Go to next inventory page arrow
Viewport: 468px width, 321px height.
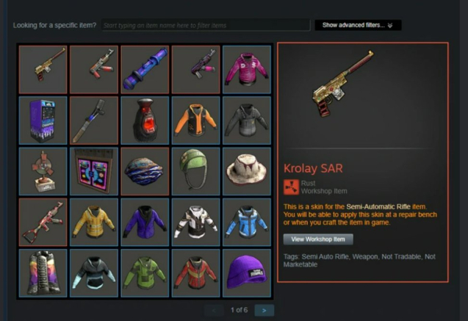[264, 310]
